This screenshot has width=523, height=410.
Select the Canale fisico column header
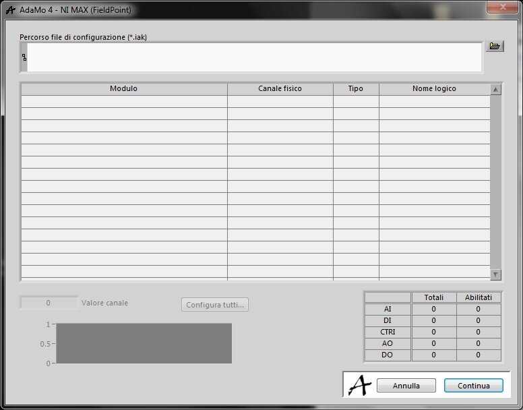[x=280, y=89]
